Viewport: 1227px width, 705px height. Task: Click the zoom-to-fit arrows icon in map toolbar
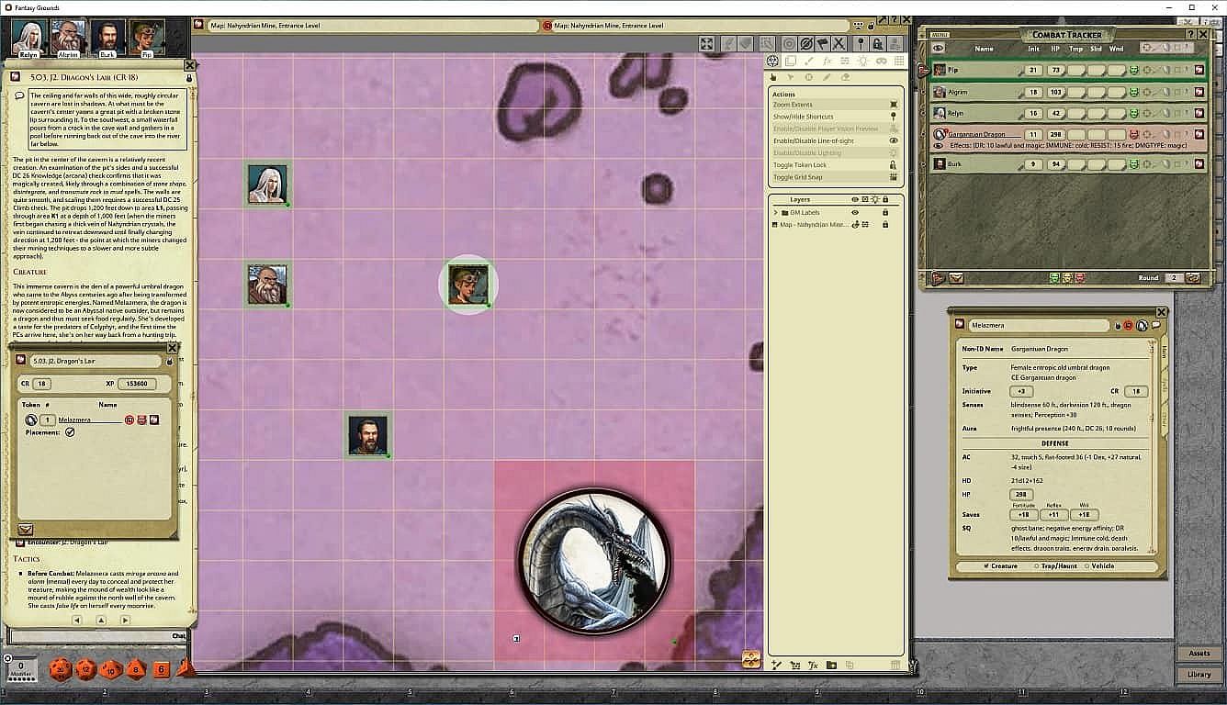click(706, 44)
